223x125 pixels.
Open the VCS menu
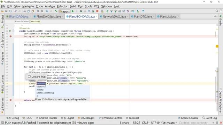(x=97, y=6)
